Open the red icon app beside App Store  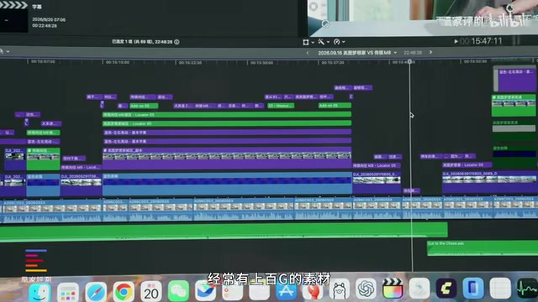pyautogui.click(x=312, y=289)
